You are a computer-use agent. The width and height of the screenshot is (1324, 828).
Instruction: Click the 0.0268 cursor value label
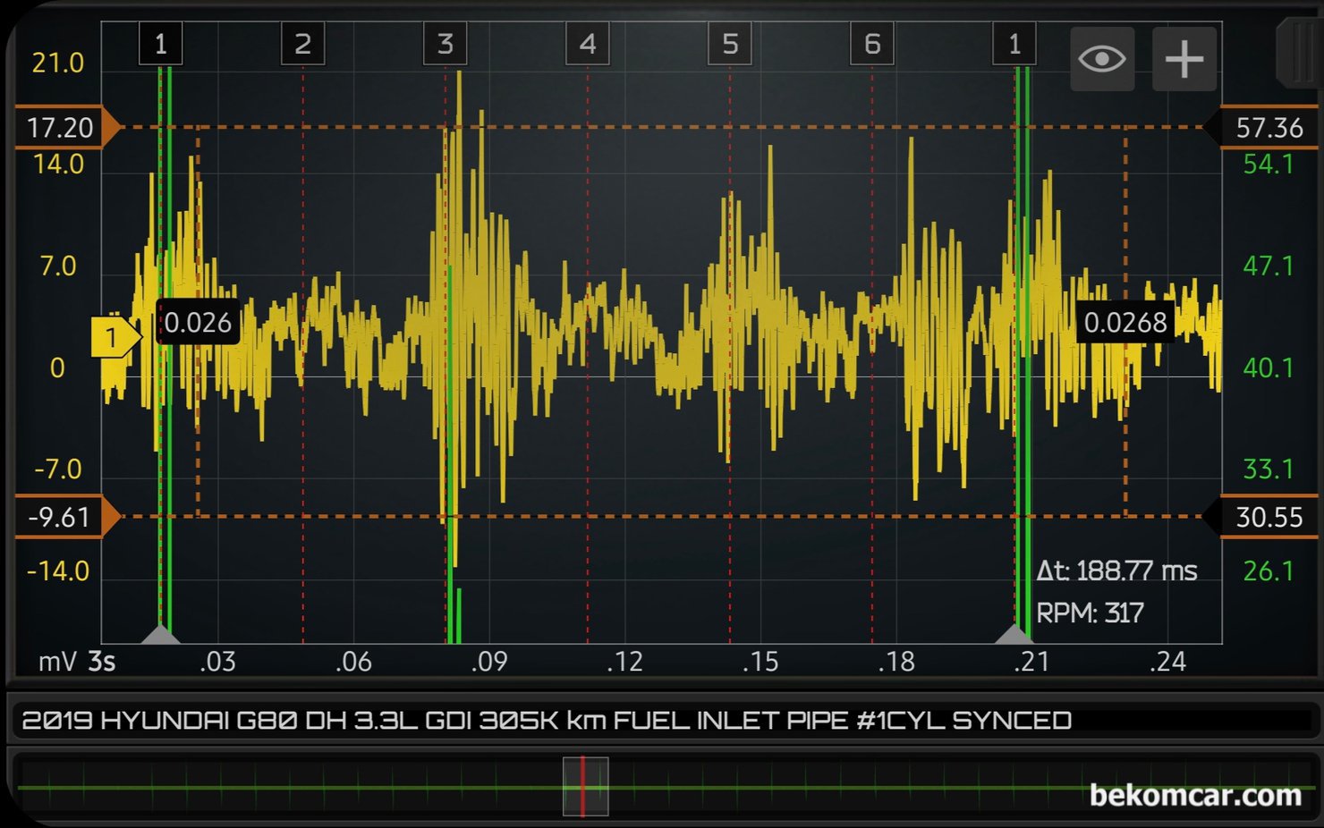(x=1125, y=322)
